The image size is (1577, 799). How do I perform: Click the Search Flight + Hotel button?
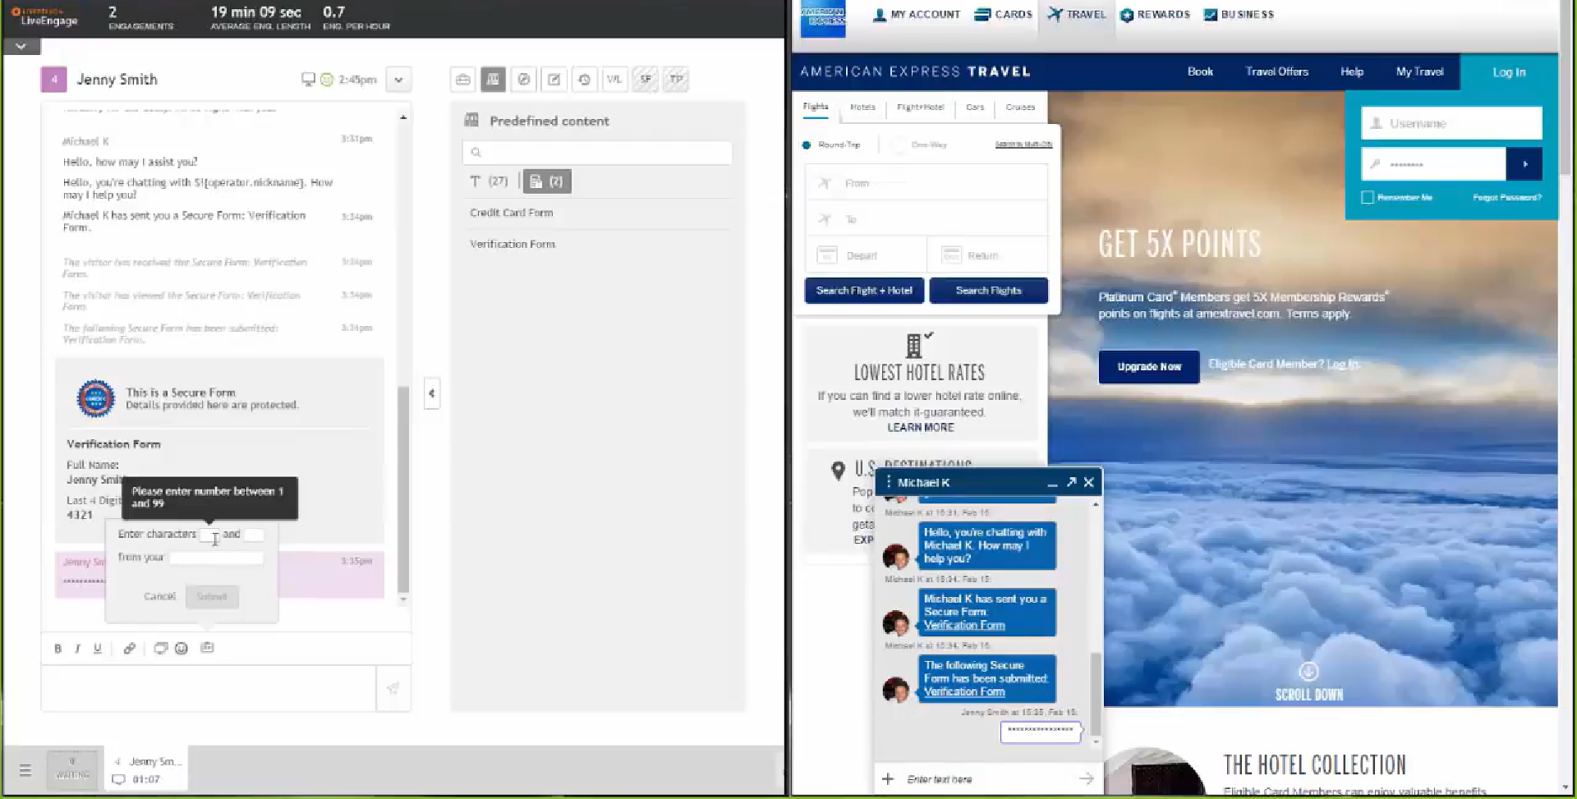coord(864,291)
